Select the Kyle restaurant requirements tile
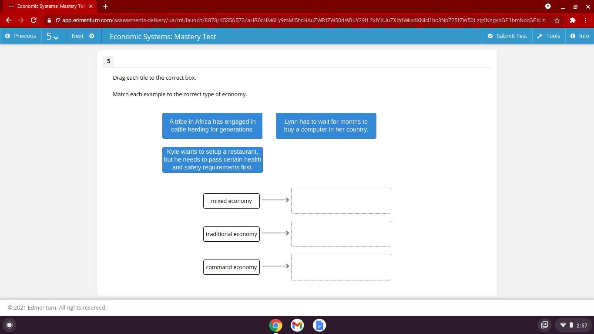 pyautogui.click(x=212, y=159)
